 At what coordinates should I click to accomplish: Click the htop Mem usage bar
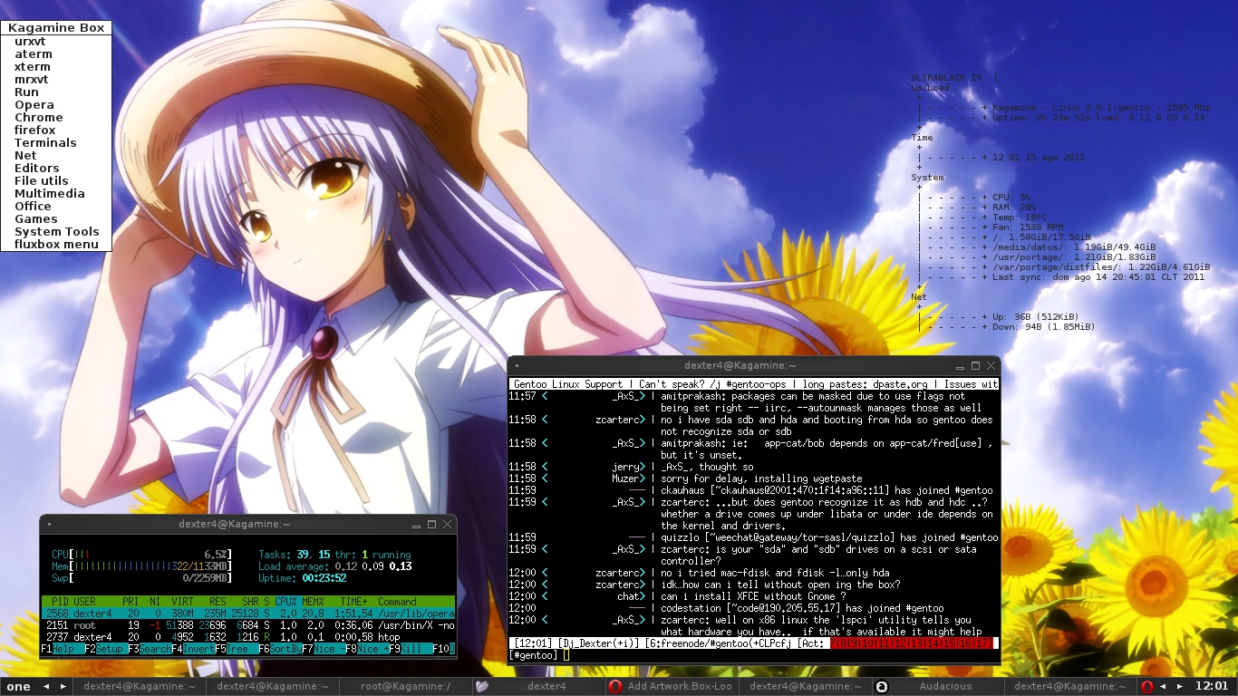coord(141,566)
